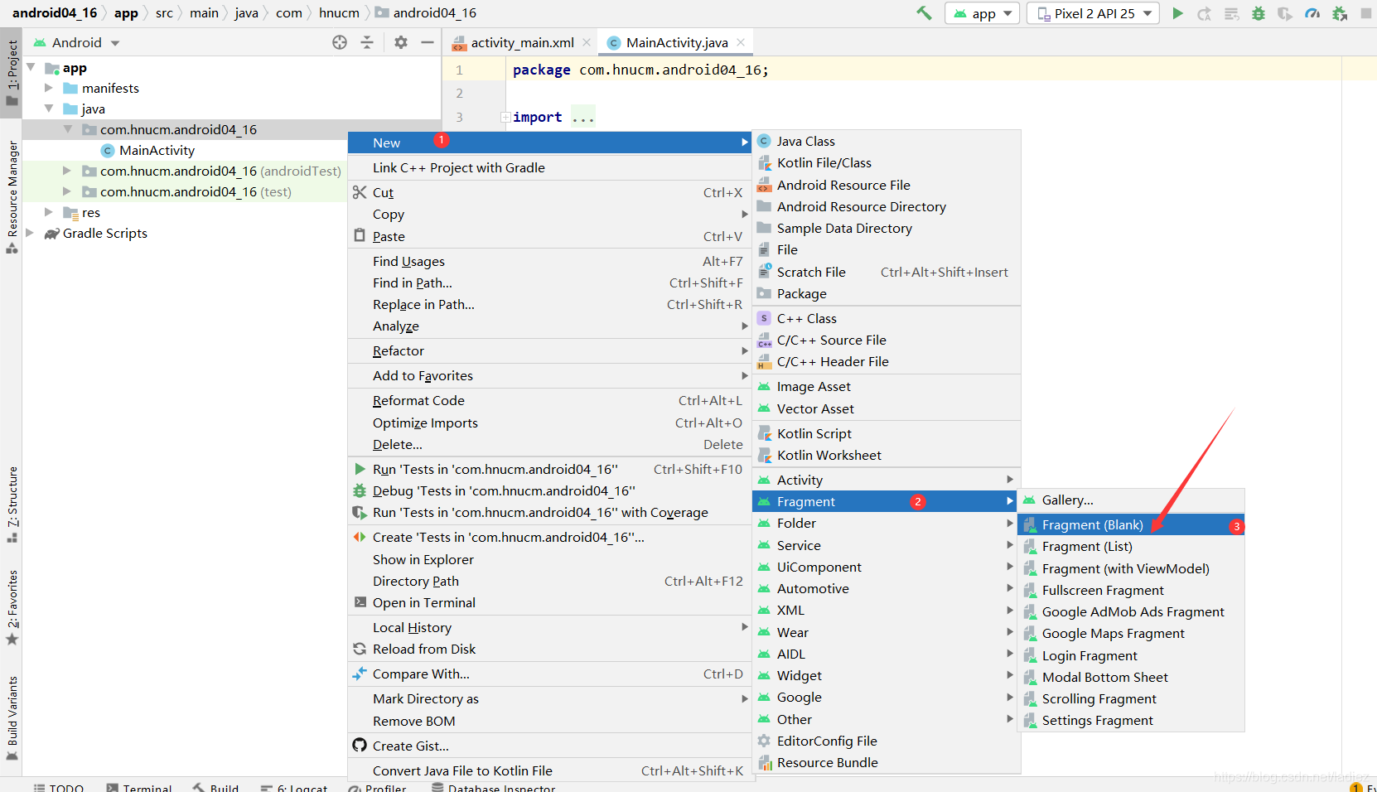The height and width of the screenshot is (792, 1377).
Task: Expand the manifests folder
Action: pos(48,88)
